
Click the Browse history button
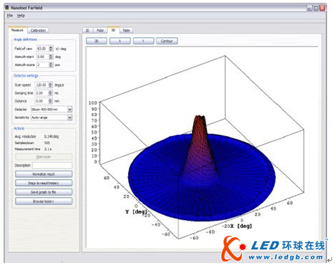tap(44, 201)
